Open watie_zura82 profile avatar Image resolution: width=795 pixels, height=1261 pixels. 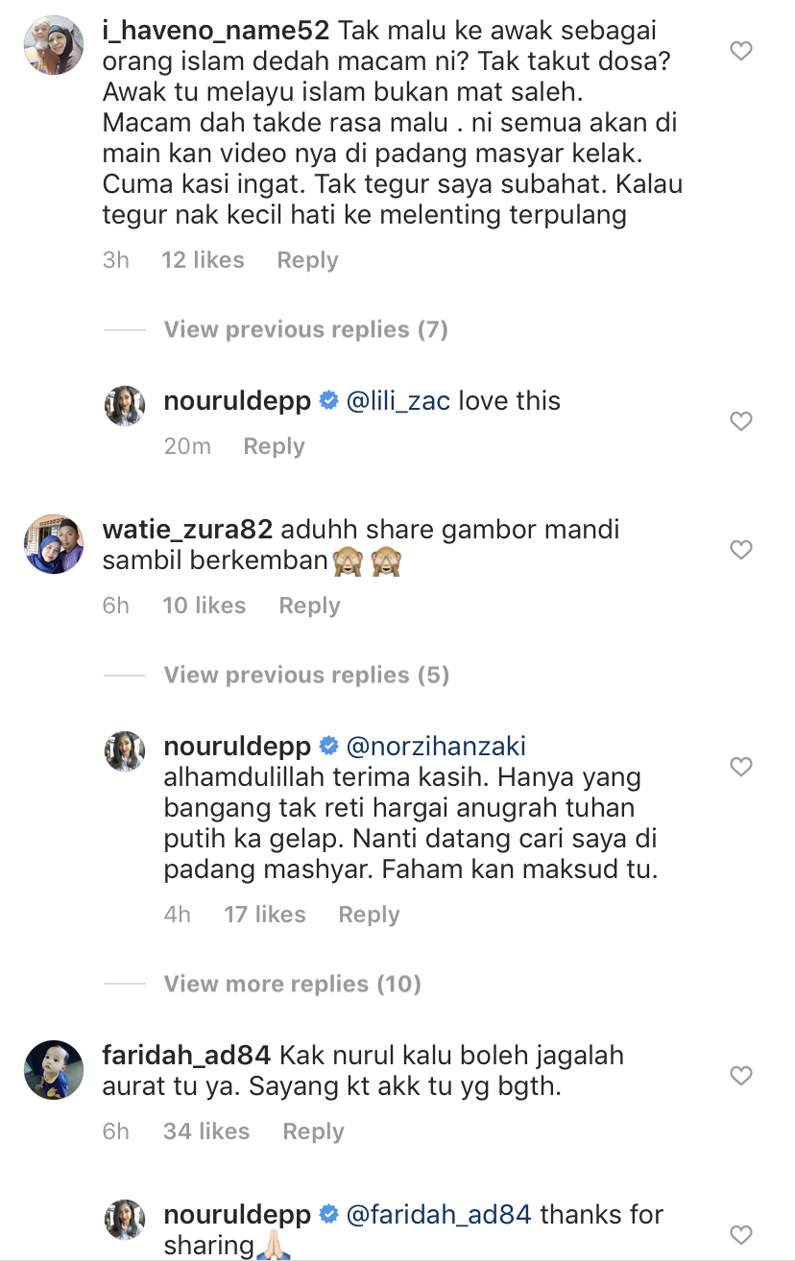pyautogui.click(x=54, y=544)
